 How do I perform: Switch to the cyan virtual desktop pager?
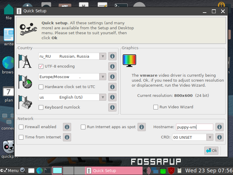(57, 171)
